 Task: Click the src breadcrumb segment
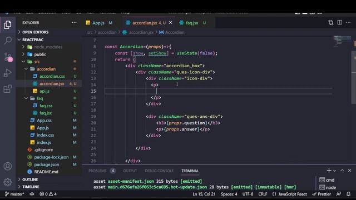[90, 32]
